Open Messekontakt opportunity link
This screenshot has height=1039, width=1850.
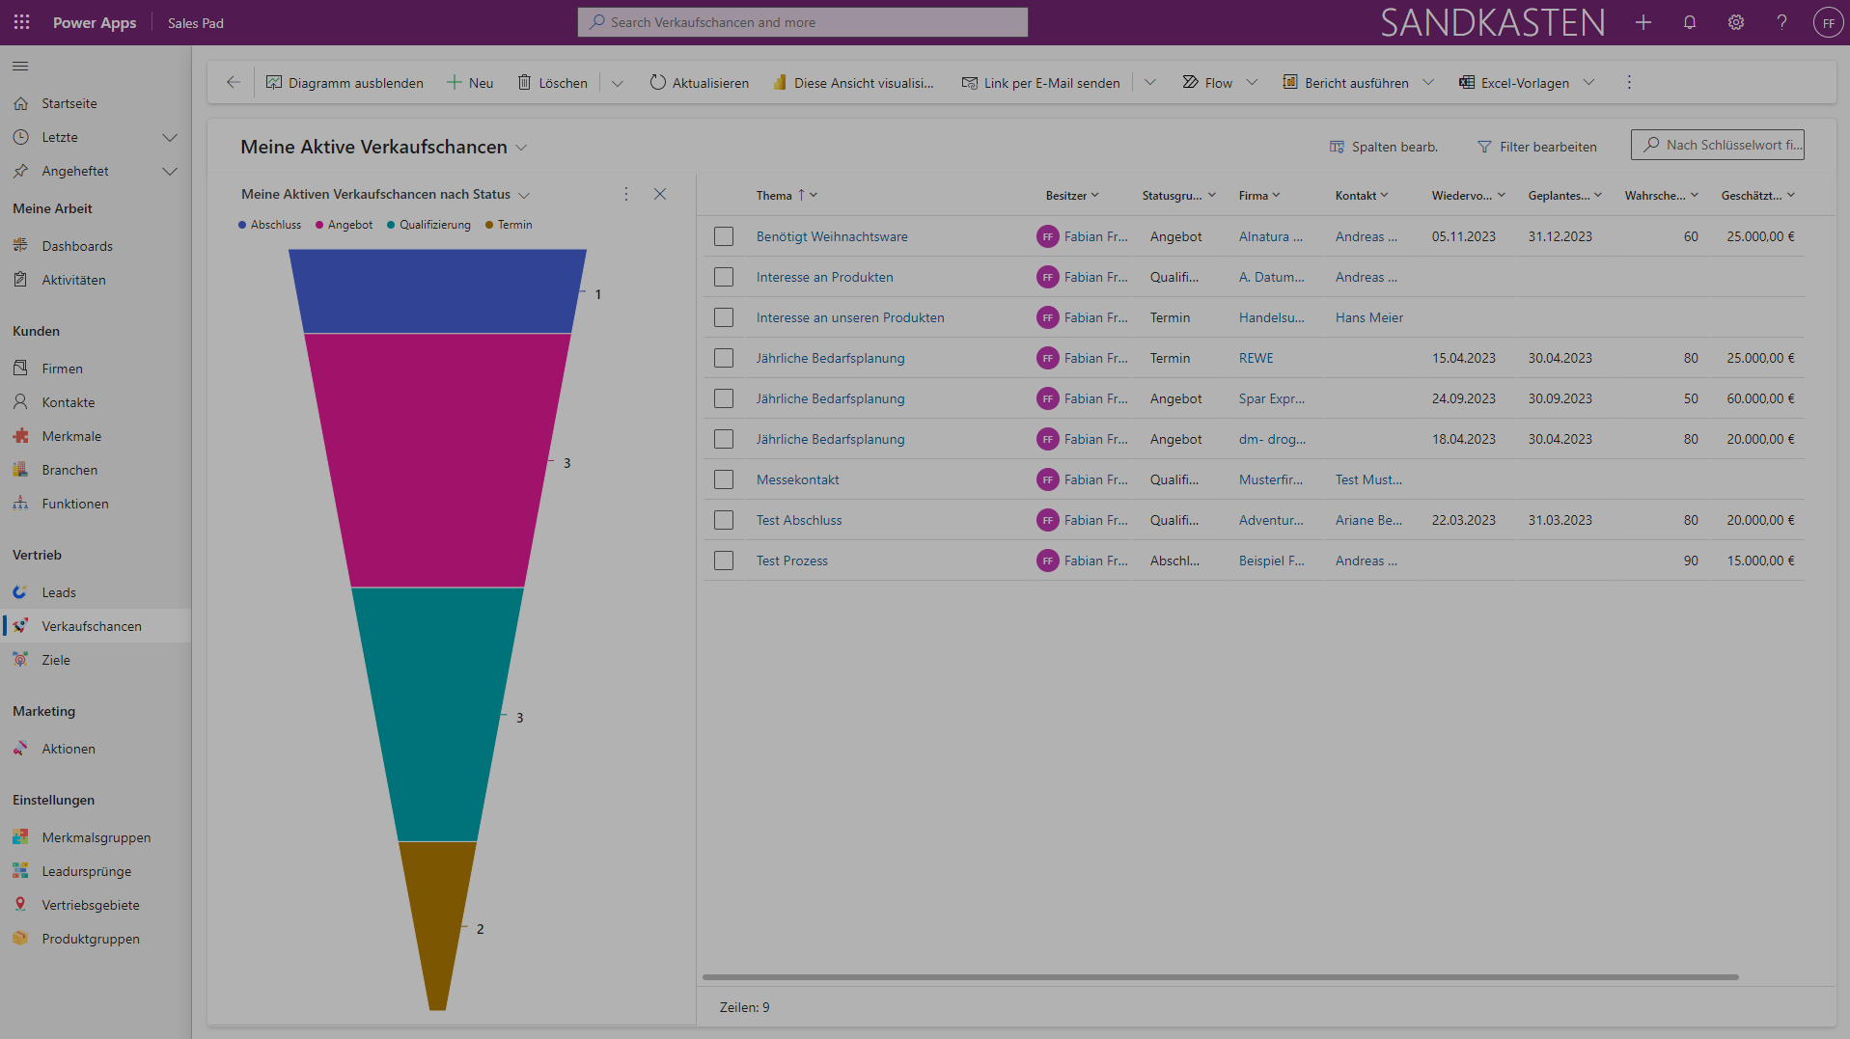[797, 479]
